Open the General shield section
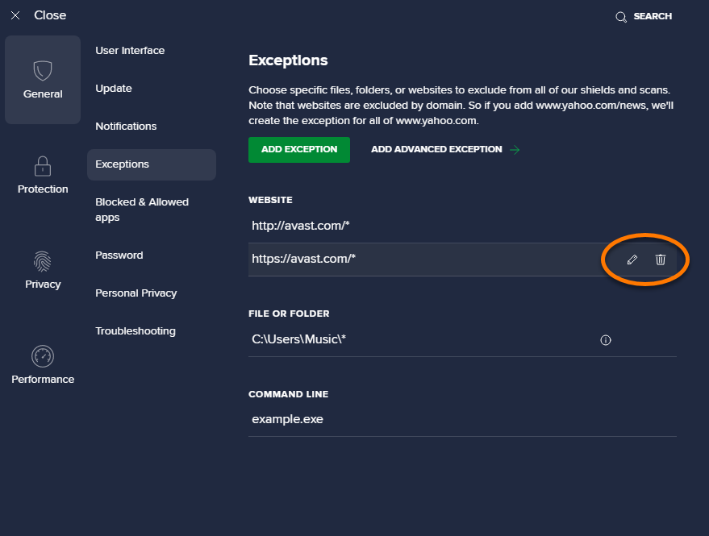This screenshot has width=709, height=536. tap(43, 80)
